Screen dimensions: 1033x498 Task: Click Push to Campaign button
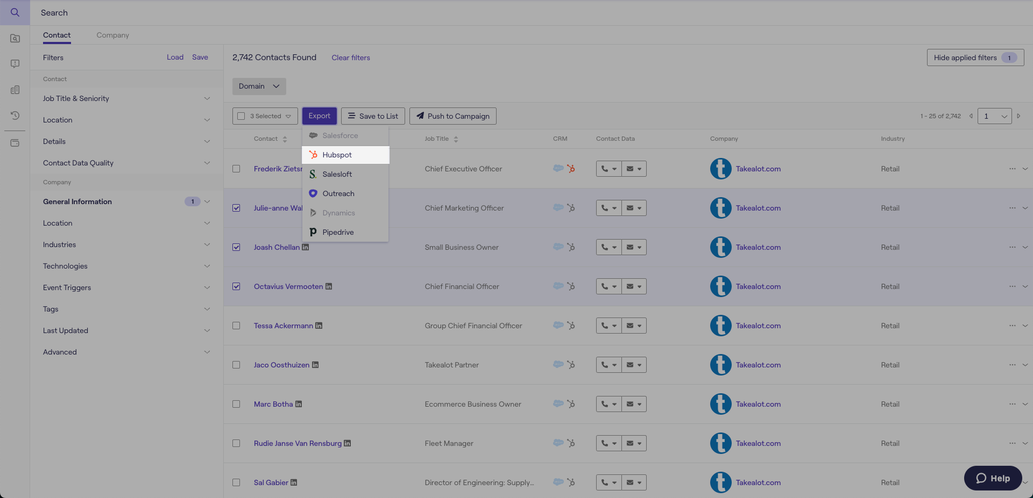coord(453,116)
